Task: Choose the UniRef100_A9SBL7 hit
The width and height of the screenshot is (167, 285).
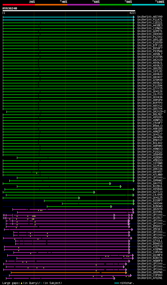Action: (150, 54)
